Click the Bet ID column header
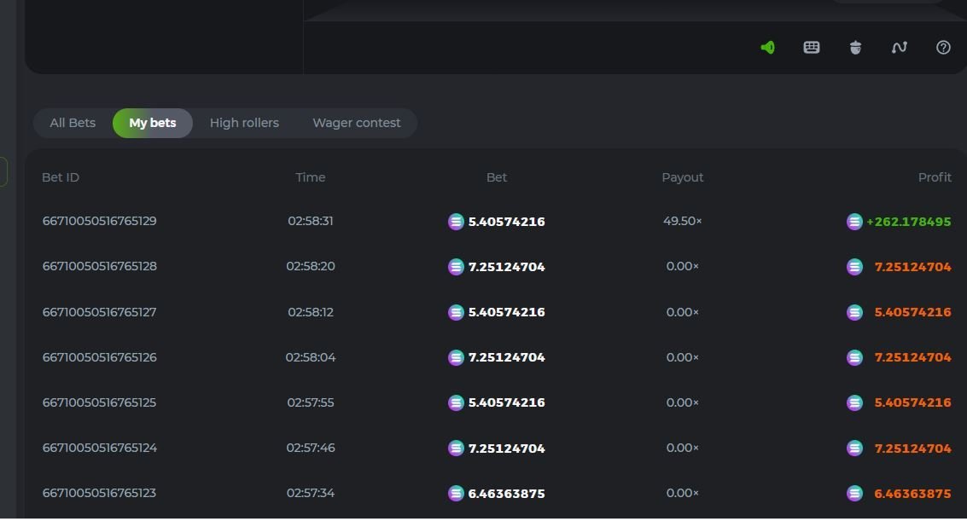 click(61, 177)
